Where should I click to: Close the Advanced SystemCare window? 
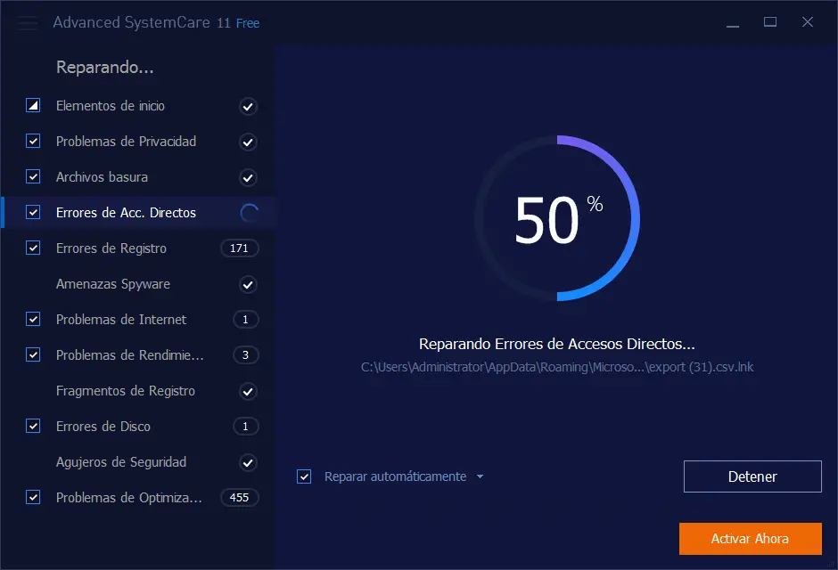pos(808,22)
